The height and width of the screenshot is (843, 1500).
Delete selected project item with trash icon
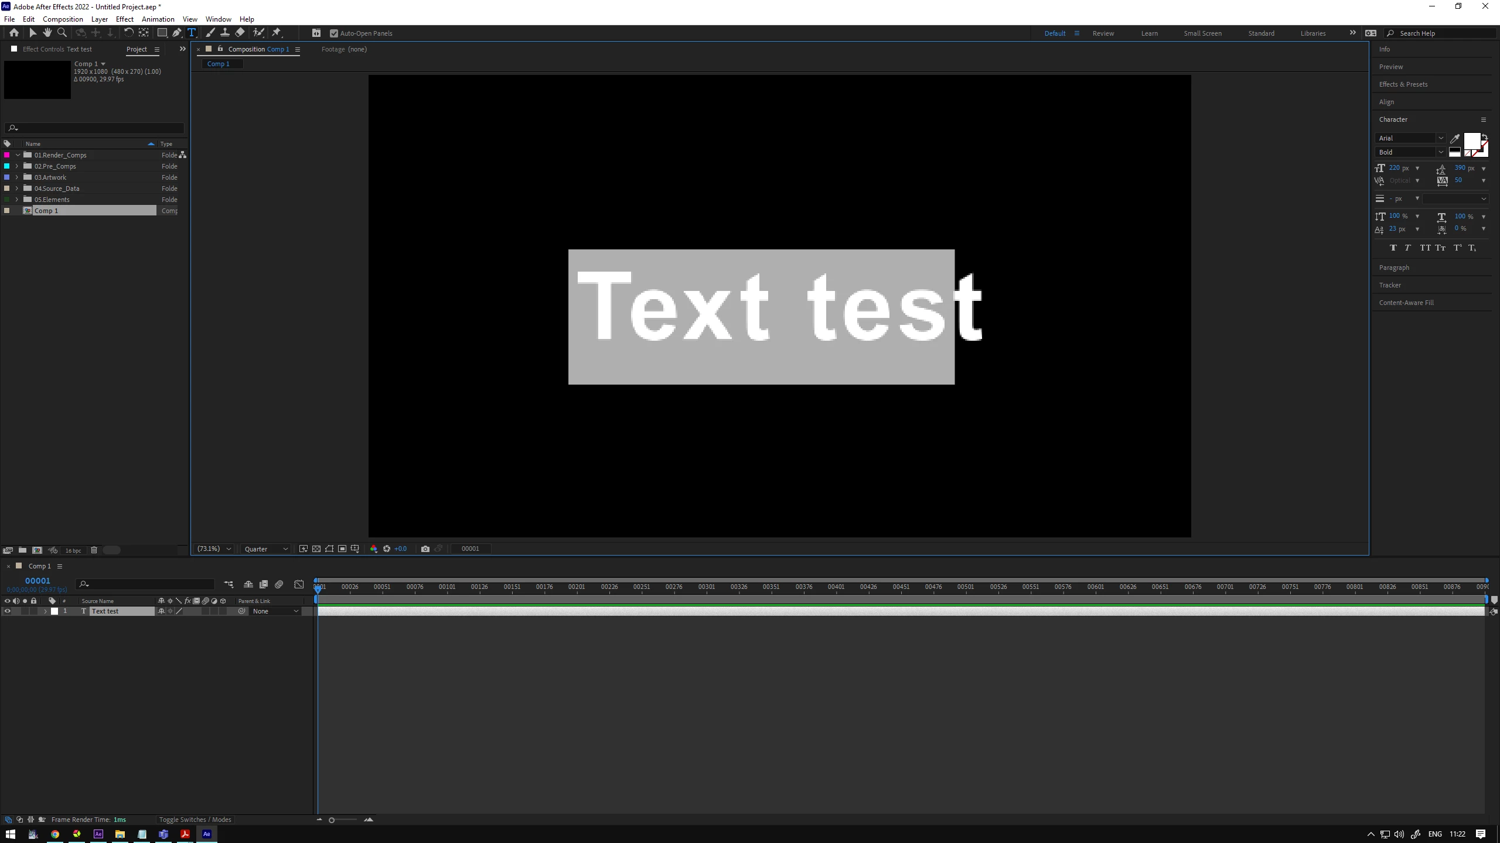[x=94, y=550]
